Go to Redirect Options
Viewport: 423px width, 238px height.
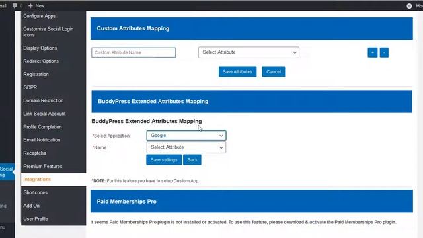coord(41,61)
